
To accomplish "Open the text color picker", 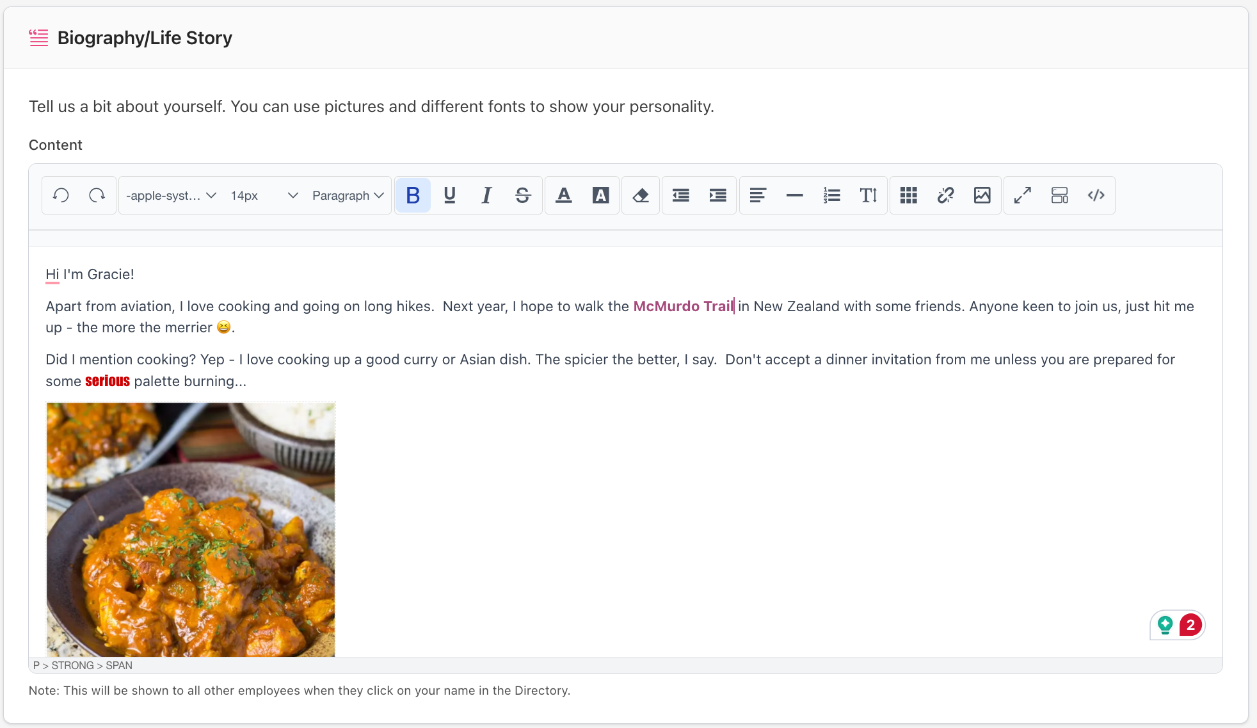I will (563, 195).
